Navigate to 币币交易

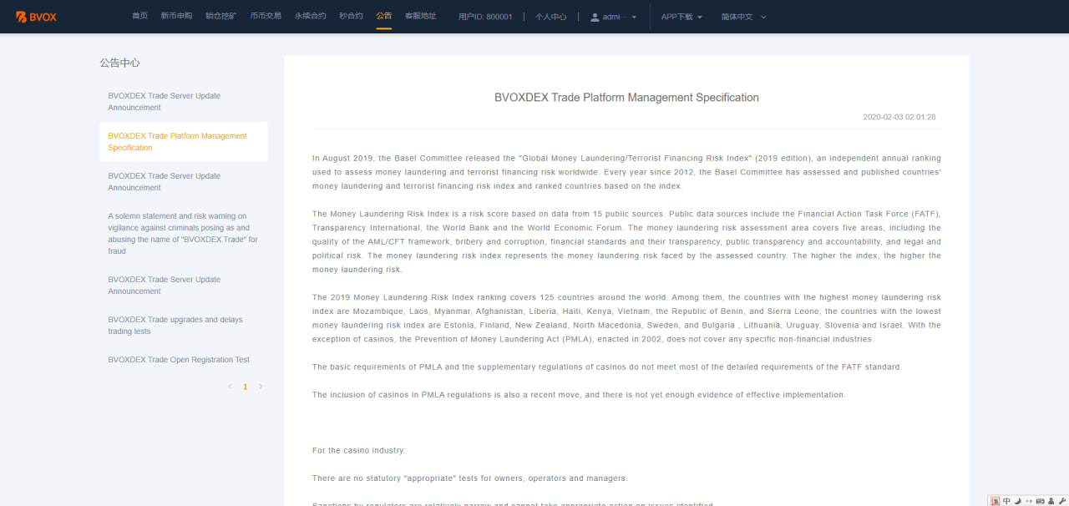(266, 16)
